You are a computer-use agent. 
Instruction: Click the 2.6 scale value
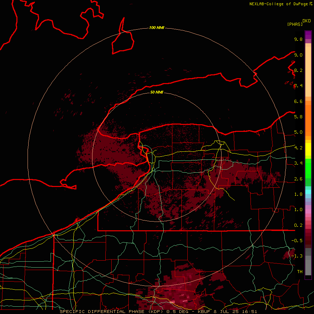pyautogui.click(x=298, y=179)
